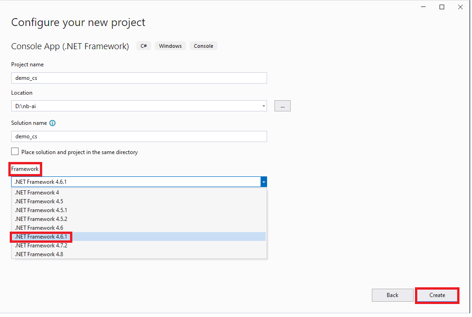This screenshot has width=472, height=317.
Task: Click the Project name field
Action: [x=139, y=78]
